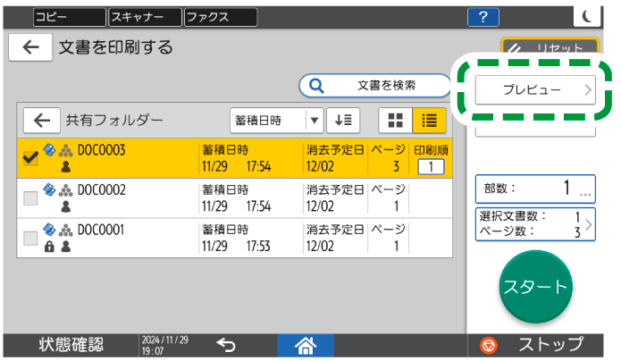Click the page count 3 of DOC0003
The width and height of the screenshot is (621, 361).
click(396, 166)
